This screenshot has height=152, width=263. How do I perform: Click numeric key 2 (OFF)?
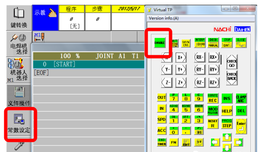pyautogui.click(x=186, y=119)
